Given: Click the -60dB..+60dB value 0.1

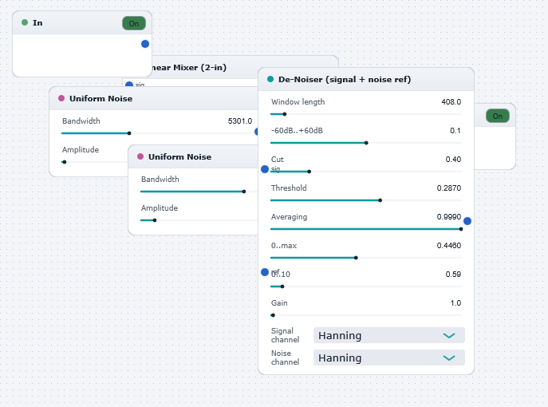Looking at the screenshot, I should [x=455, y=130].
